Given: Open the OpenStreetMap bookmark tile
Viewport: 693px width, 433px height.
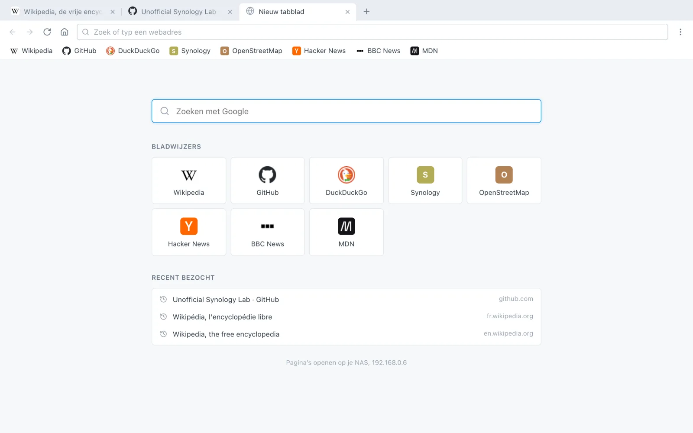Looking at the screenshot, I should pyautogui.click(x=504, y=181).
